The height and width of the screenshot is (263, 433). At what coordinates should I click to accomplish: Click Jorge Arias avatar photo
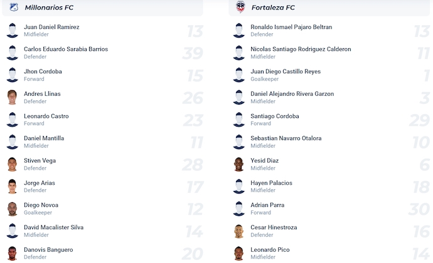12,186
